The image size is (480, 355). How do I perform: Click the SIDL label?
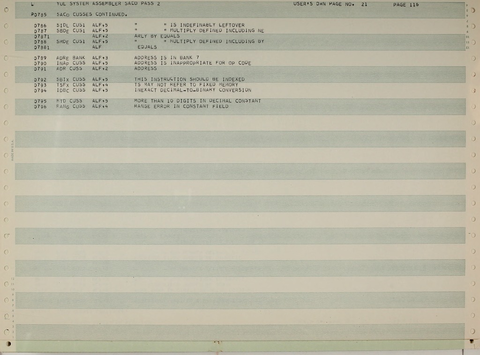[x=62, y=25]
